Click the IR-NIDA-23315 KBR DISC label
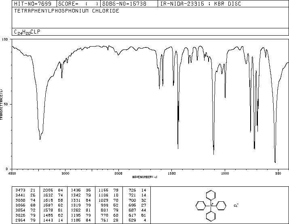289x224 pixels. (x=200, y=4)
